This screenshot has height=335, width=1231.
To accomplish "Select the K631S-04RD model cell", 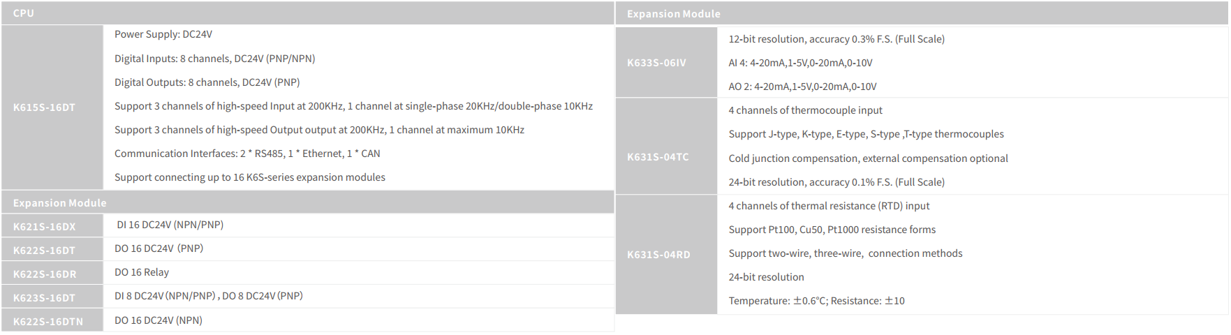I will pyautogui.click(x=658, y=255).
